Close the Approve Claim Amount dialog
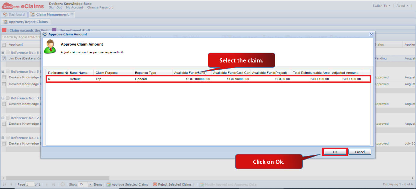The width and height of the screenshot is (416, 189). (x=371, y=34)
